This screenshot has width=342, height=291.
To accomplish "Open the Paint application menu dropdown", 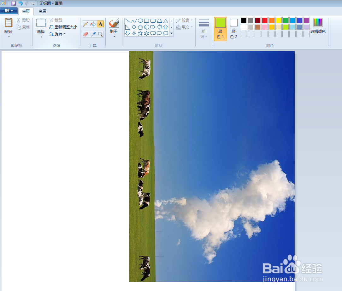I will [x=9, y=11].
